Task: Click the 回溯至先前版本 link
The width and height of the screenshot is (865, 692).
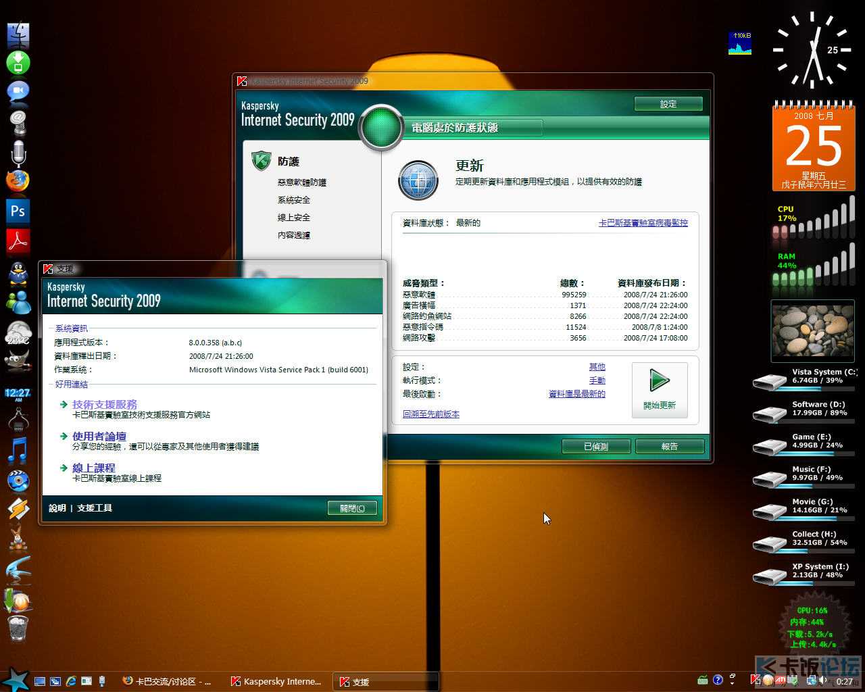Action: pyautogui.click(x=431, y=414)
